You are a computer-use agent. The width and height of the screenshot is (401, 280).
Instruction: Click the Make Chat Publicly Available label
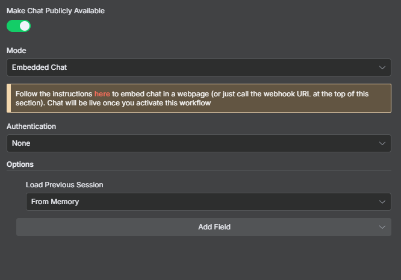click(x=55, y=11)
